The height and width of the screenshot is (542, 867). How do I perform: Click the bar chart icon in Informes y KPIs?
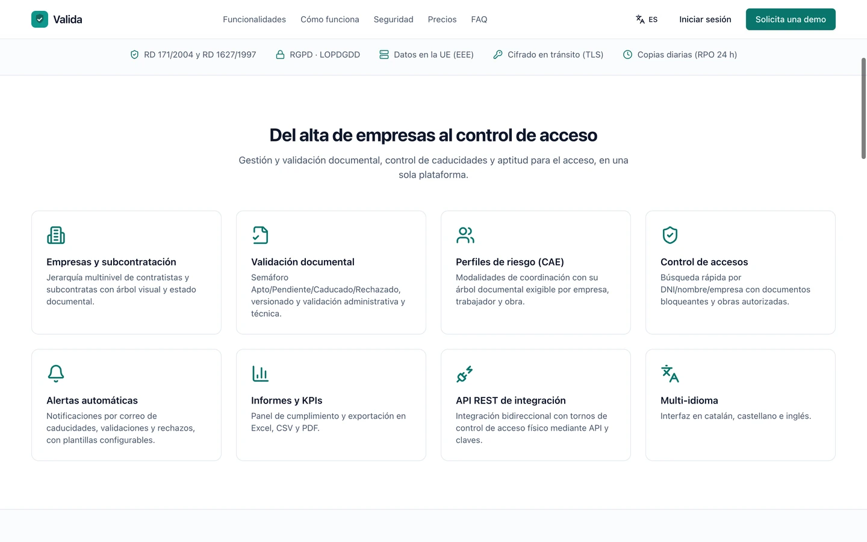261,373
